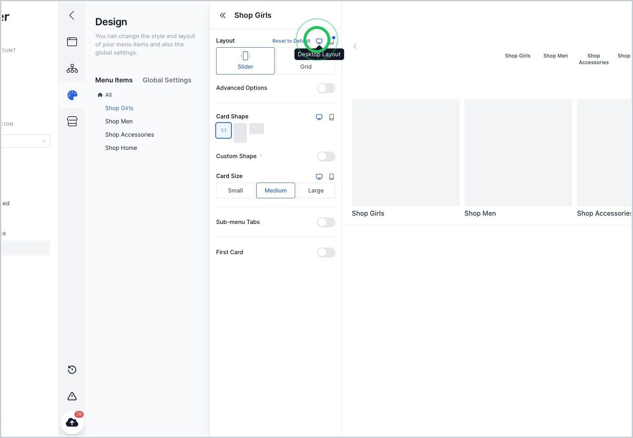633x438 pixels.
Task: Enable the Custom Shape toggle
Action: [326, 156]
